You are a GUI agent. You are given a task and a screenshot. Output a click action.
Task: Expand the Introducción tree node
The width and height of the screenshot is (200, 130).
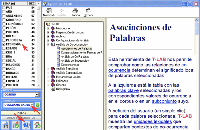pyautogui.click(x=48, y=28)
